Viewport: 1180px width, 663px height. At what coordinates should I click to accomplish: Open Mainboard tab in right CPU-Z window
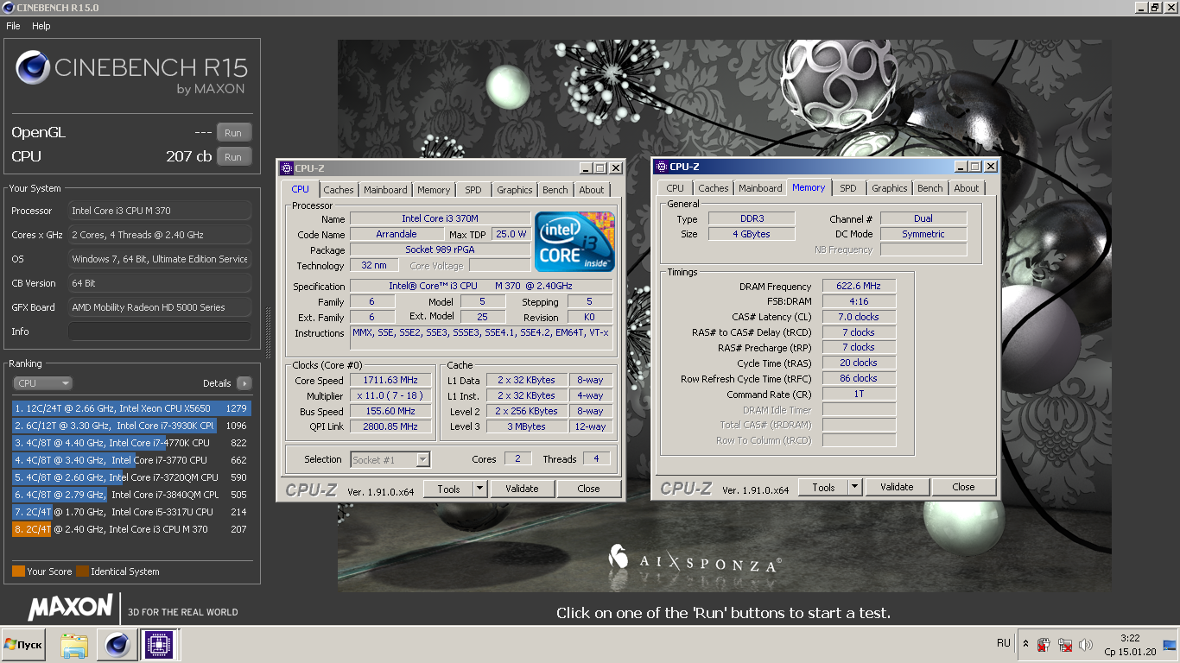click(760, 188)
